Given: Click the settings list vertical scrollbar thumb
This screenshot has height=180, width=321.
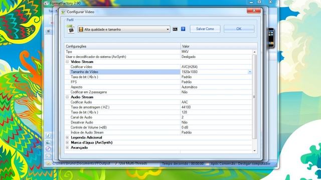Looking at the screenshot, I should 254,96.
